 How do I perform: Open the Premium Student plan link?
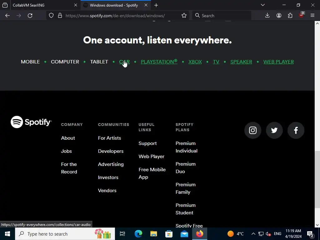tap(186, 209)
